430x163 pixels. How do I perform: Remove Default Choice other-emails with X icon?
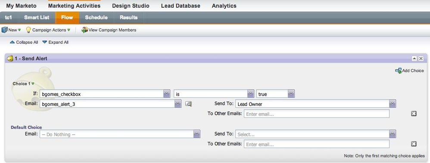tap(414, 144)
